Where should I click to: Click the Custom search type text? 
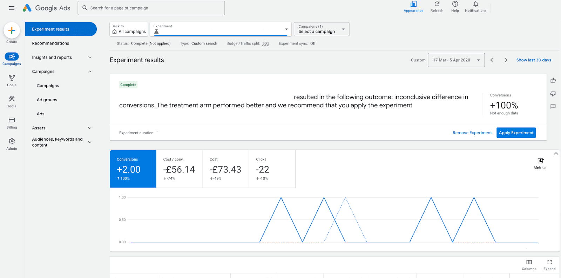pyautogui.click(x=204, y=43)
